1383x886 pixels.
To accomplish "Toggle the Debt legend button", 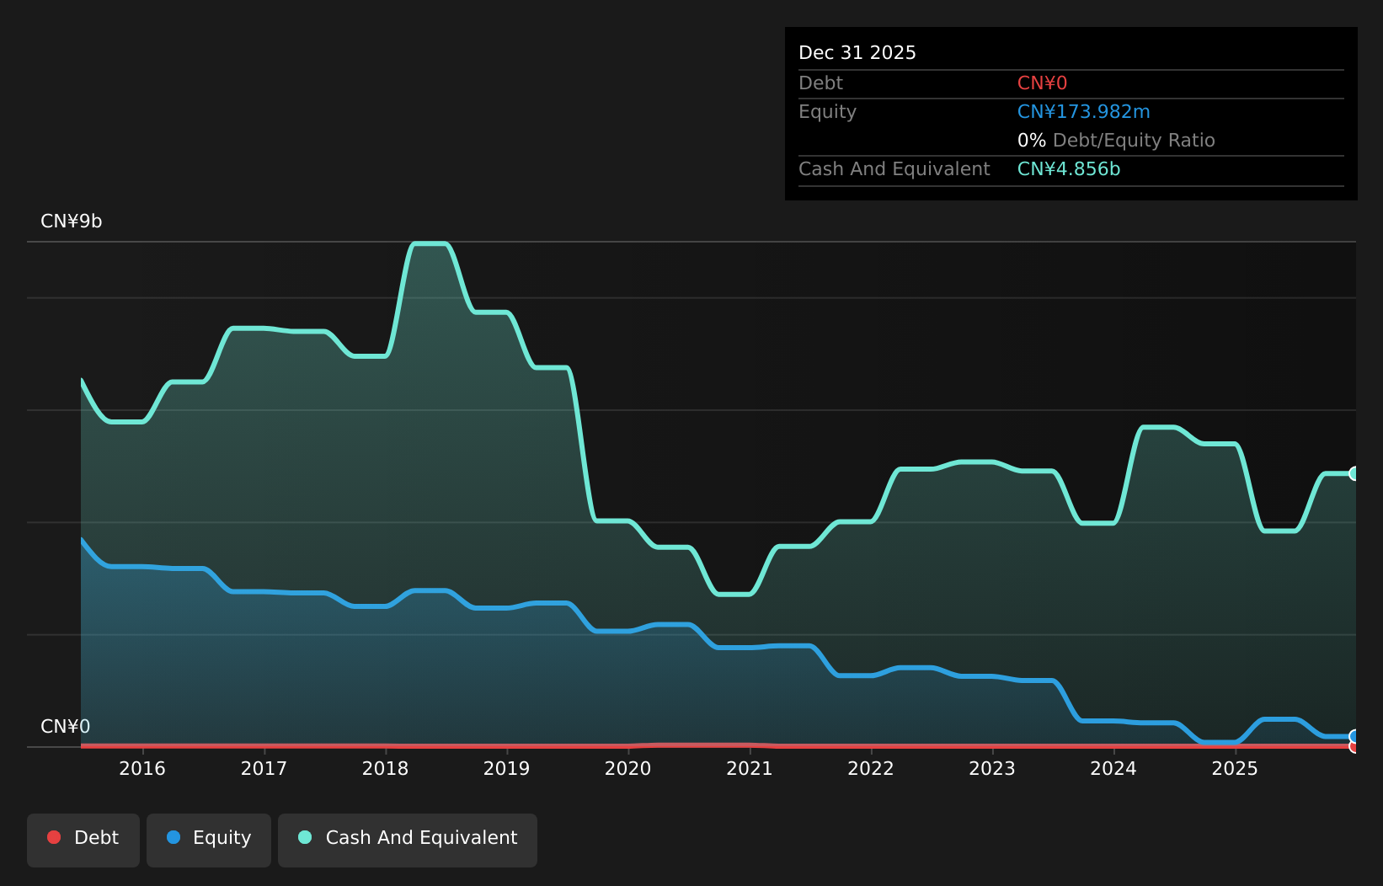I will [83, 840].
